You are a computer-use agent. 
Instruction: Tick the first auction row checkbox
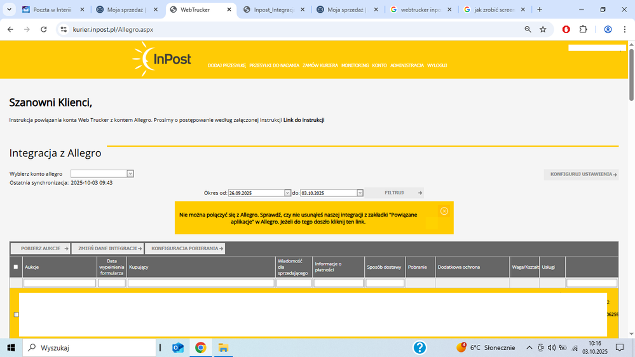[16, 314]
